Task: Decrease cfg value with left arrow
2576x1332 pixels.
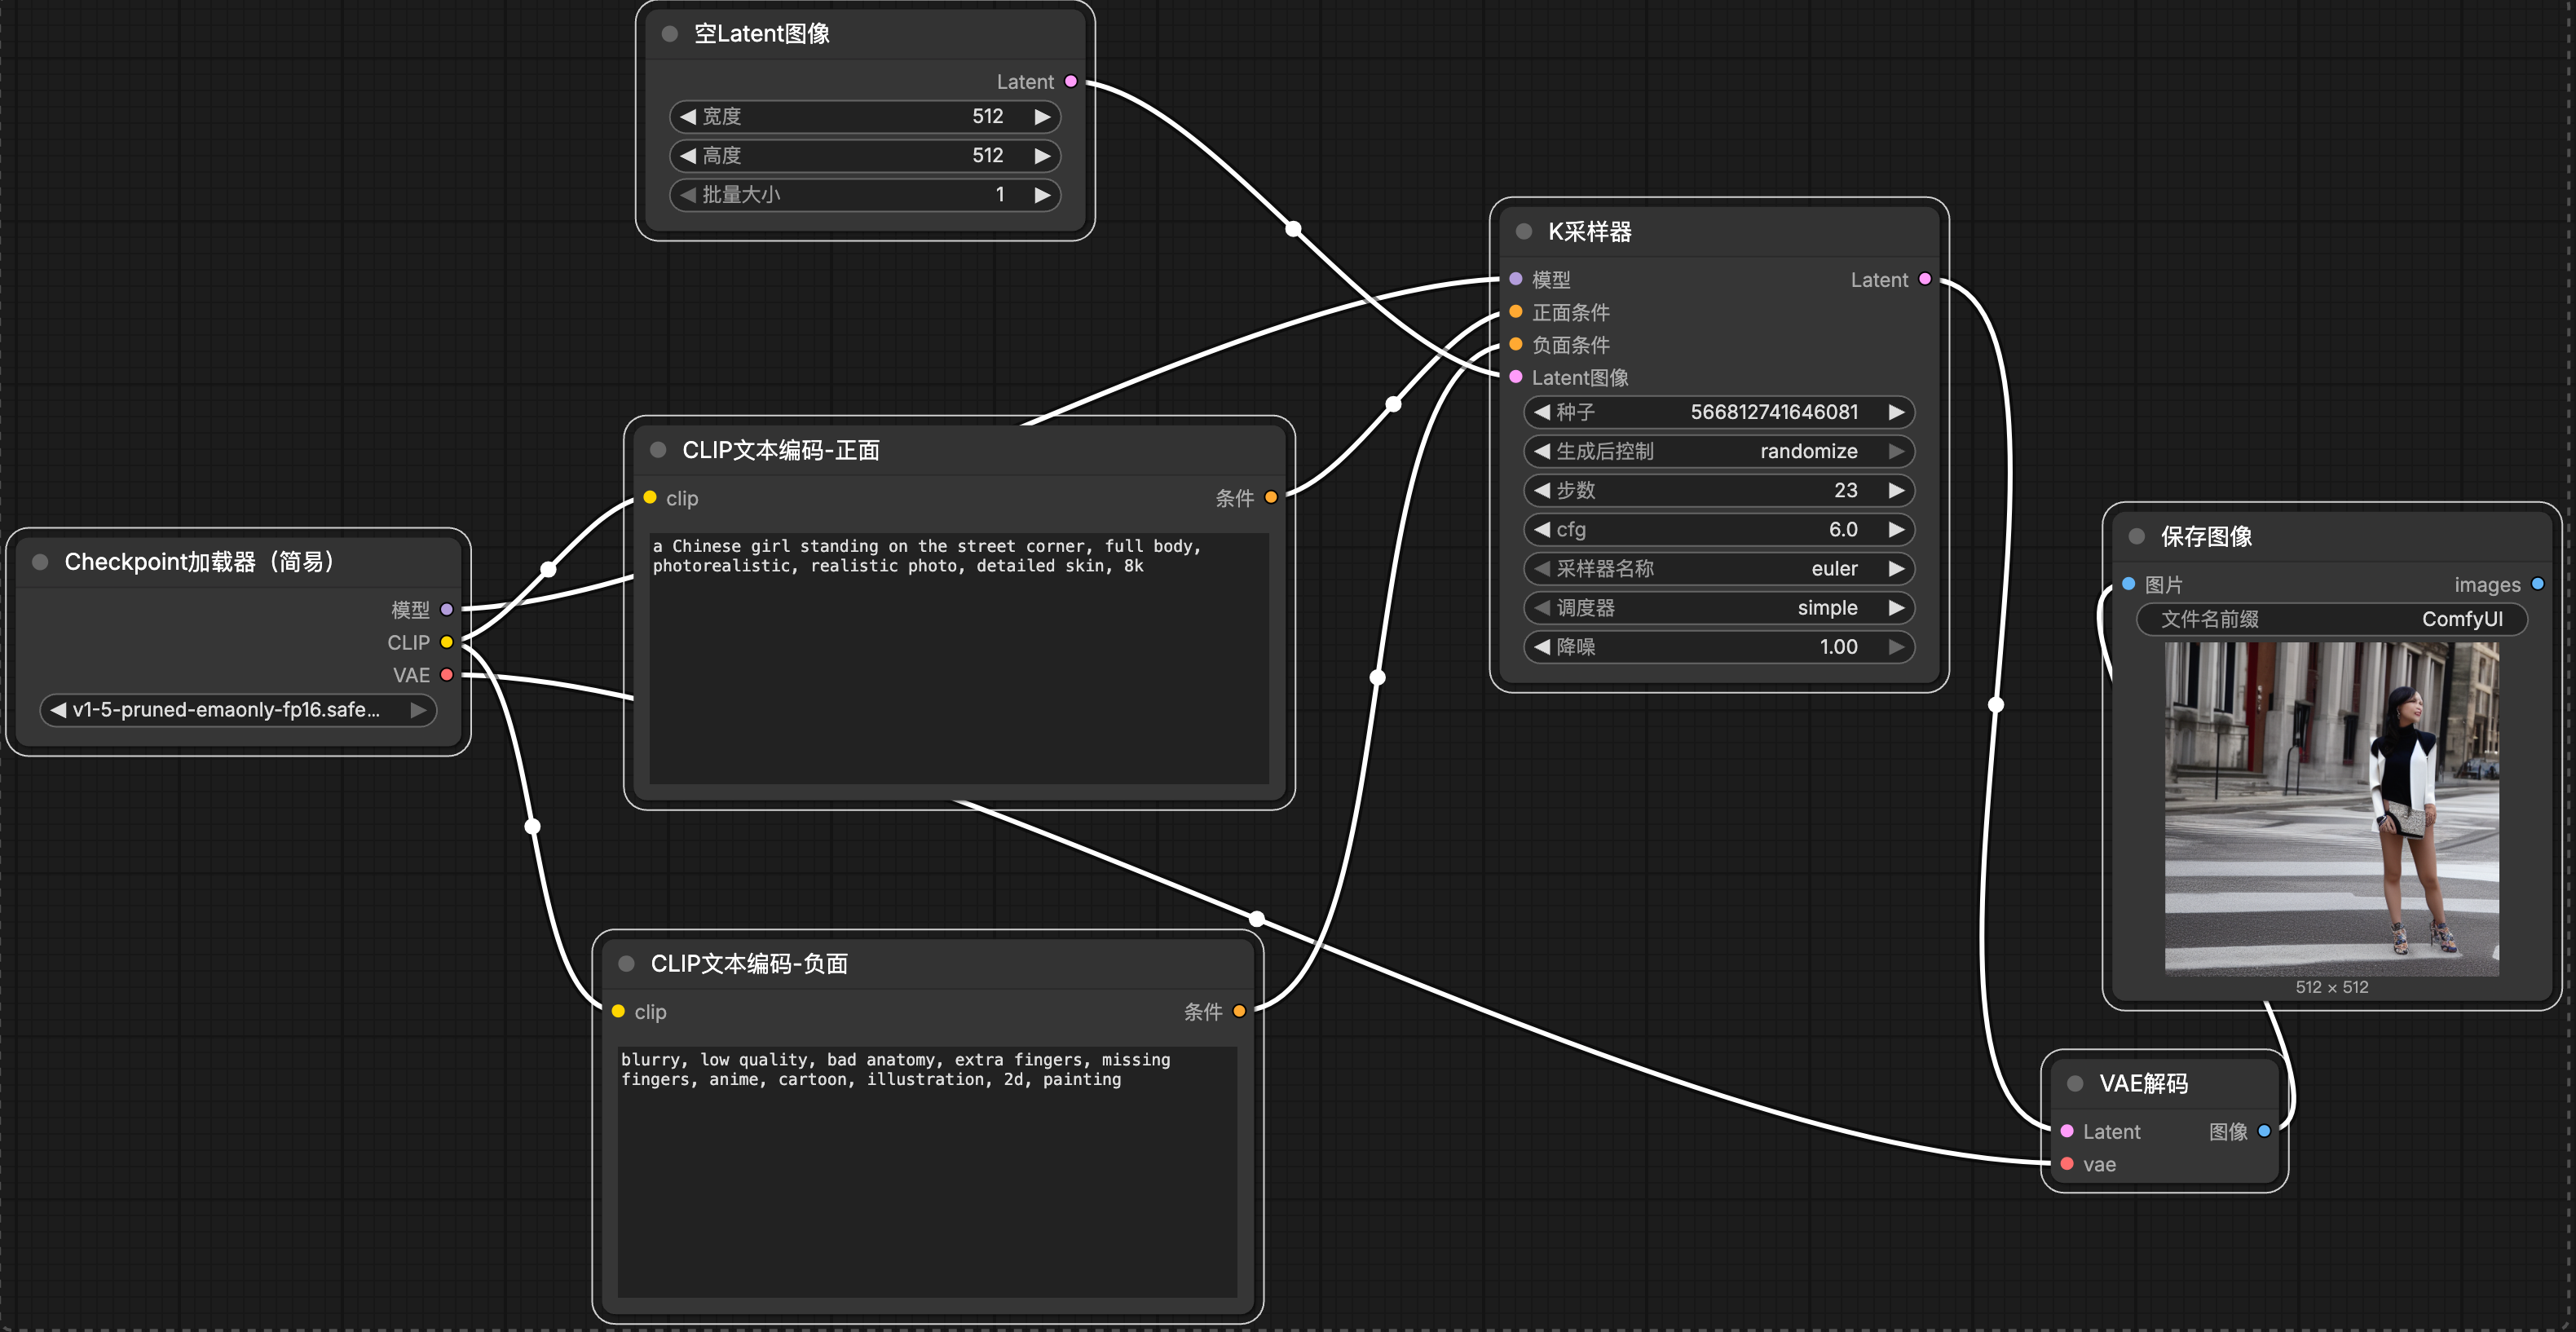Action: click(x=1541, y=529)
